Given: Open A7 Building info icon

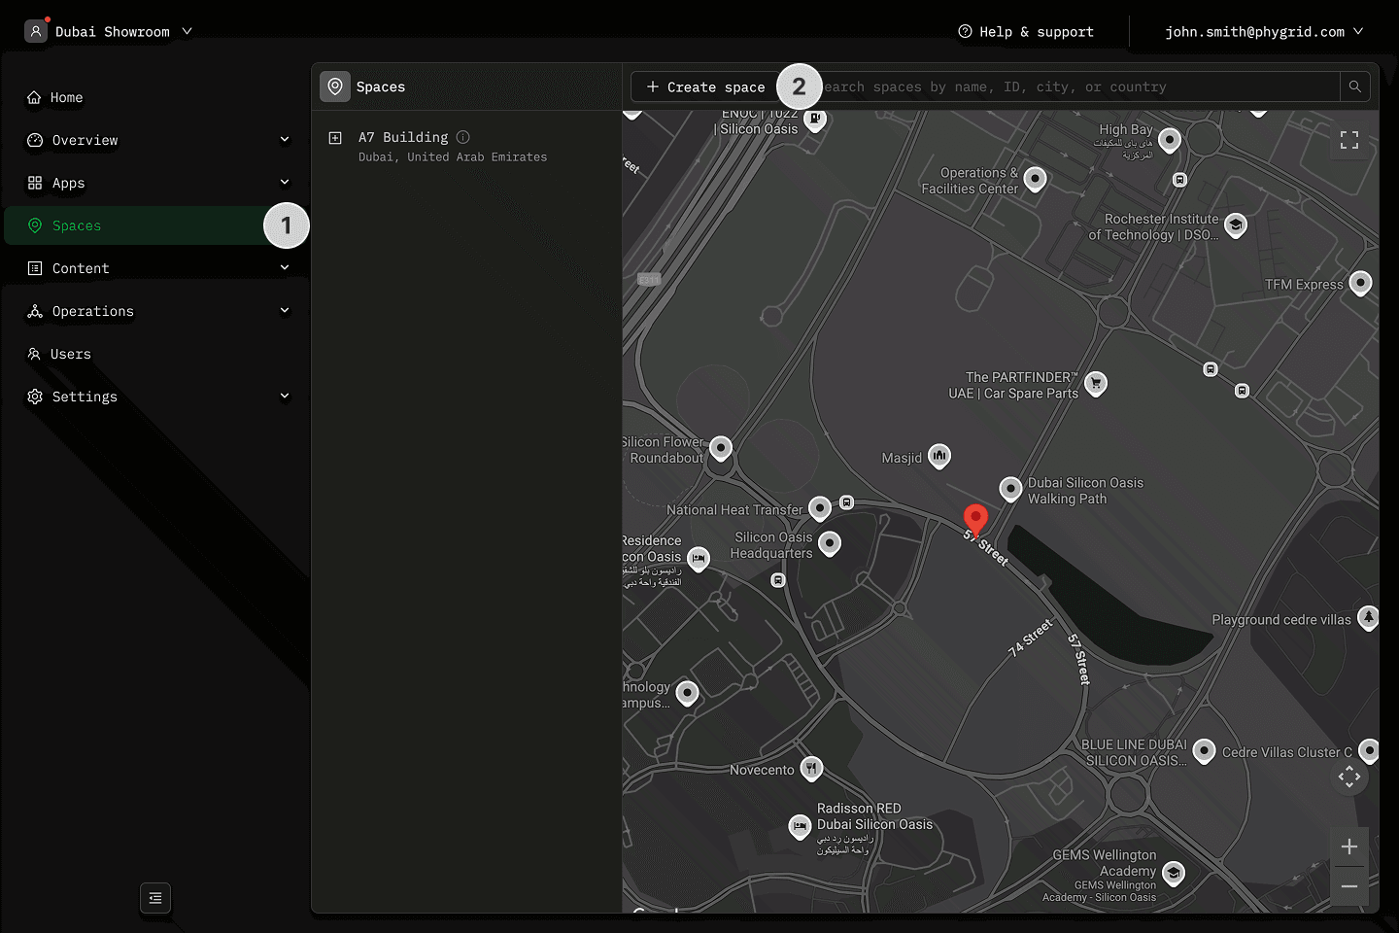Looking at the screenshot, I should (463, 137).
